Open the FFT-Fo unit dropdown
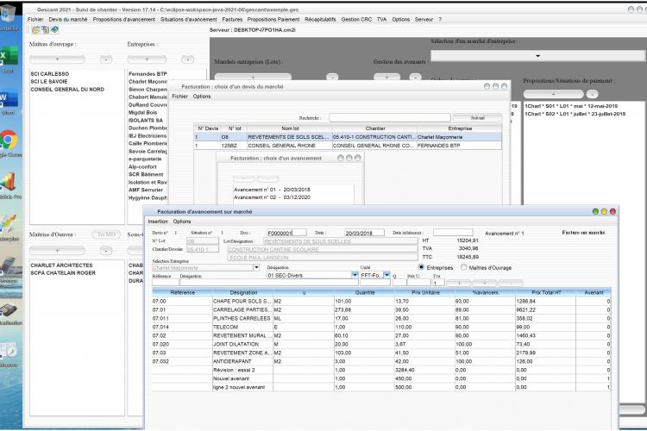This screenshot has height=431, width=647. [386, 275]
